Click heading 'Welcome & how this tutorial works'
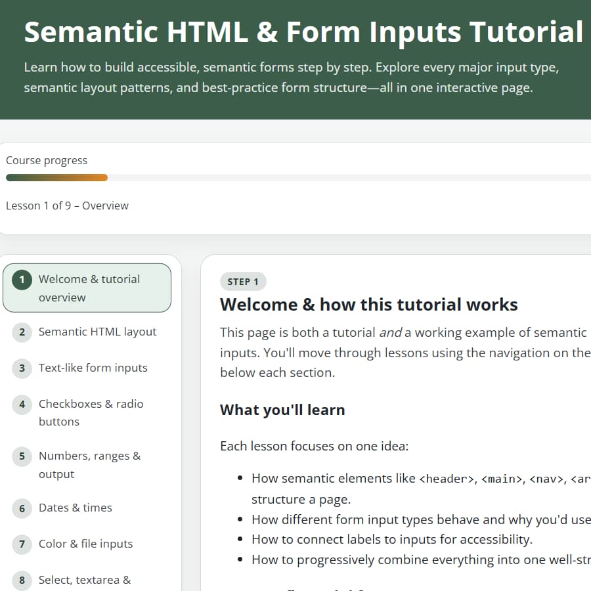Screen dimensions: 591x591 369,305
